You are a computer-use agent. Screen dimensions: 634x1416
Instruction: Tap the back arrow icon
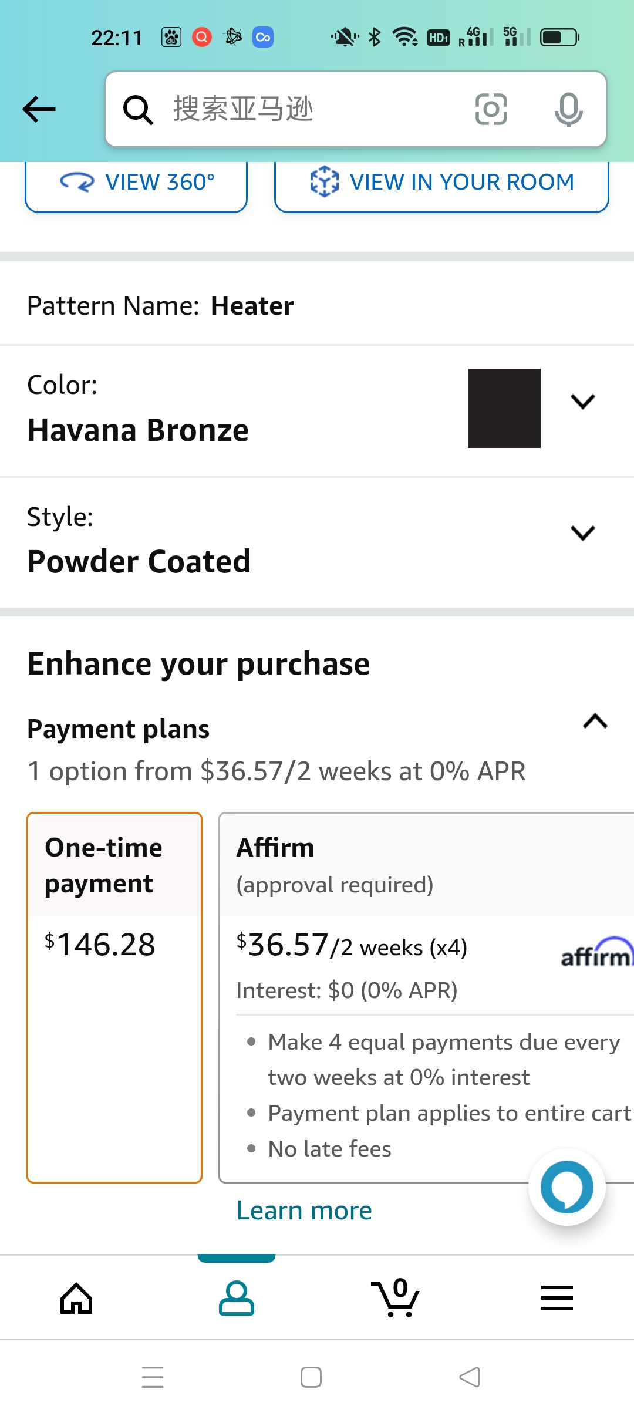tap(39, 109)
